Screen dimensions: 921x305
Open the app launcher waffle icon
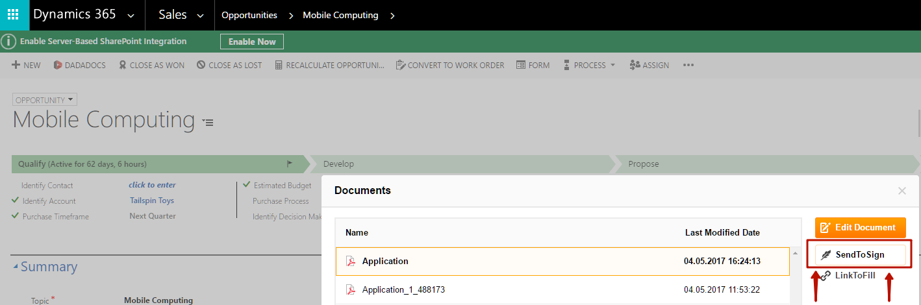14,15
